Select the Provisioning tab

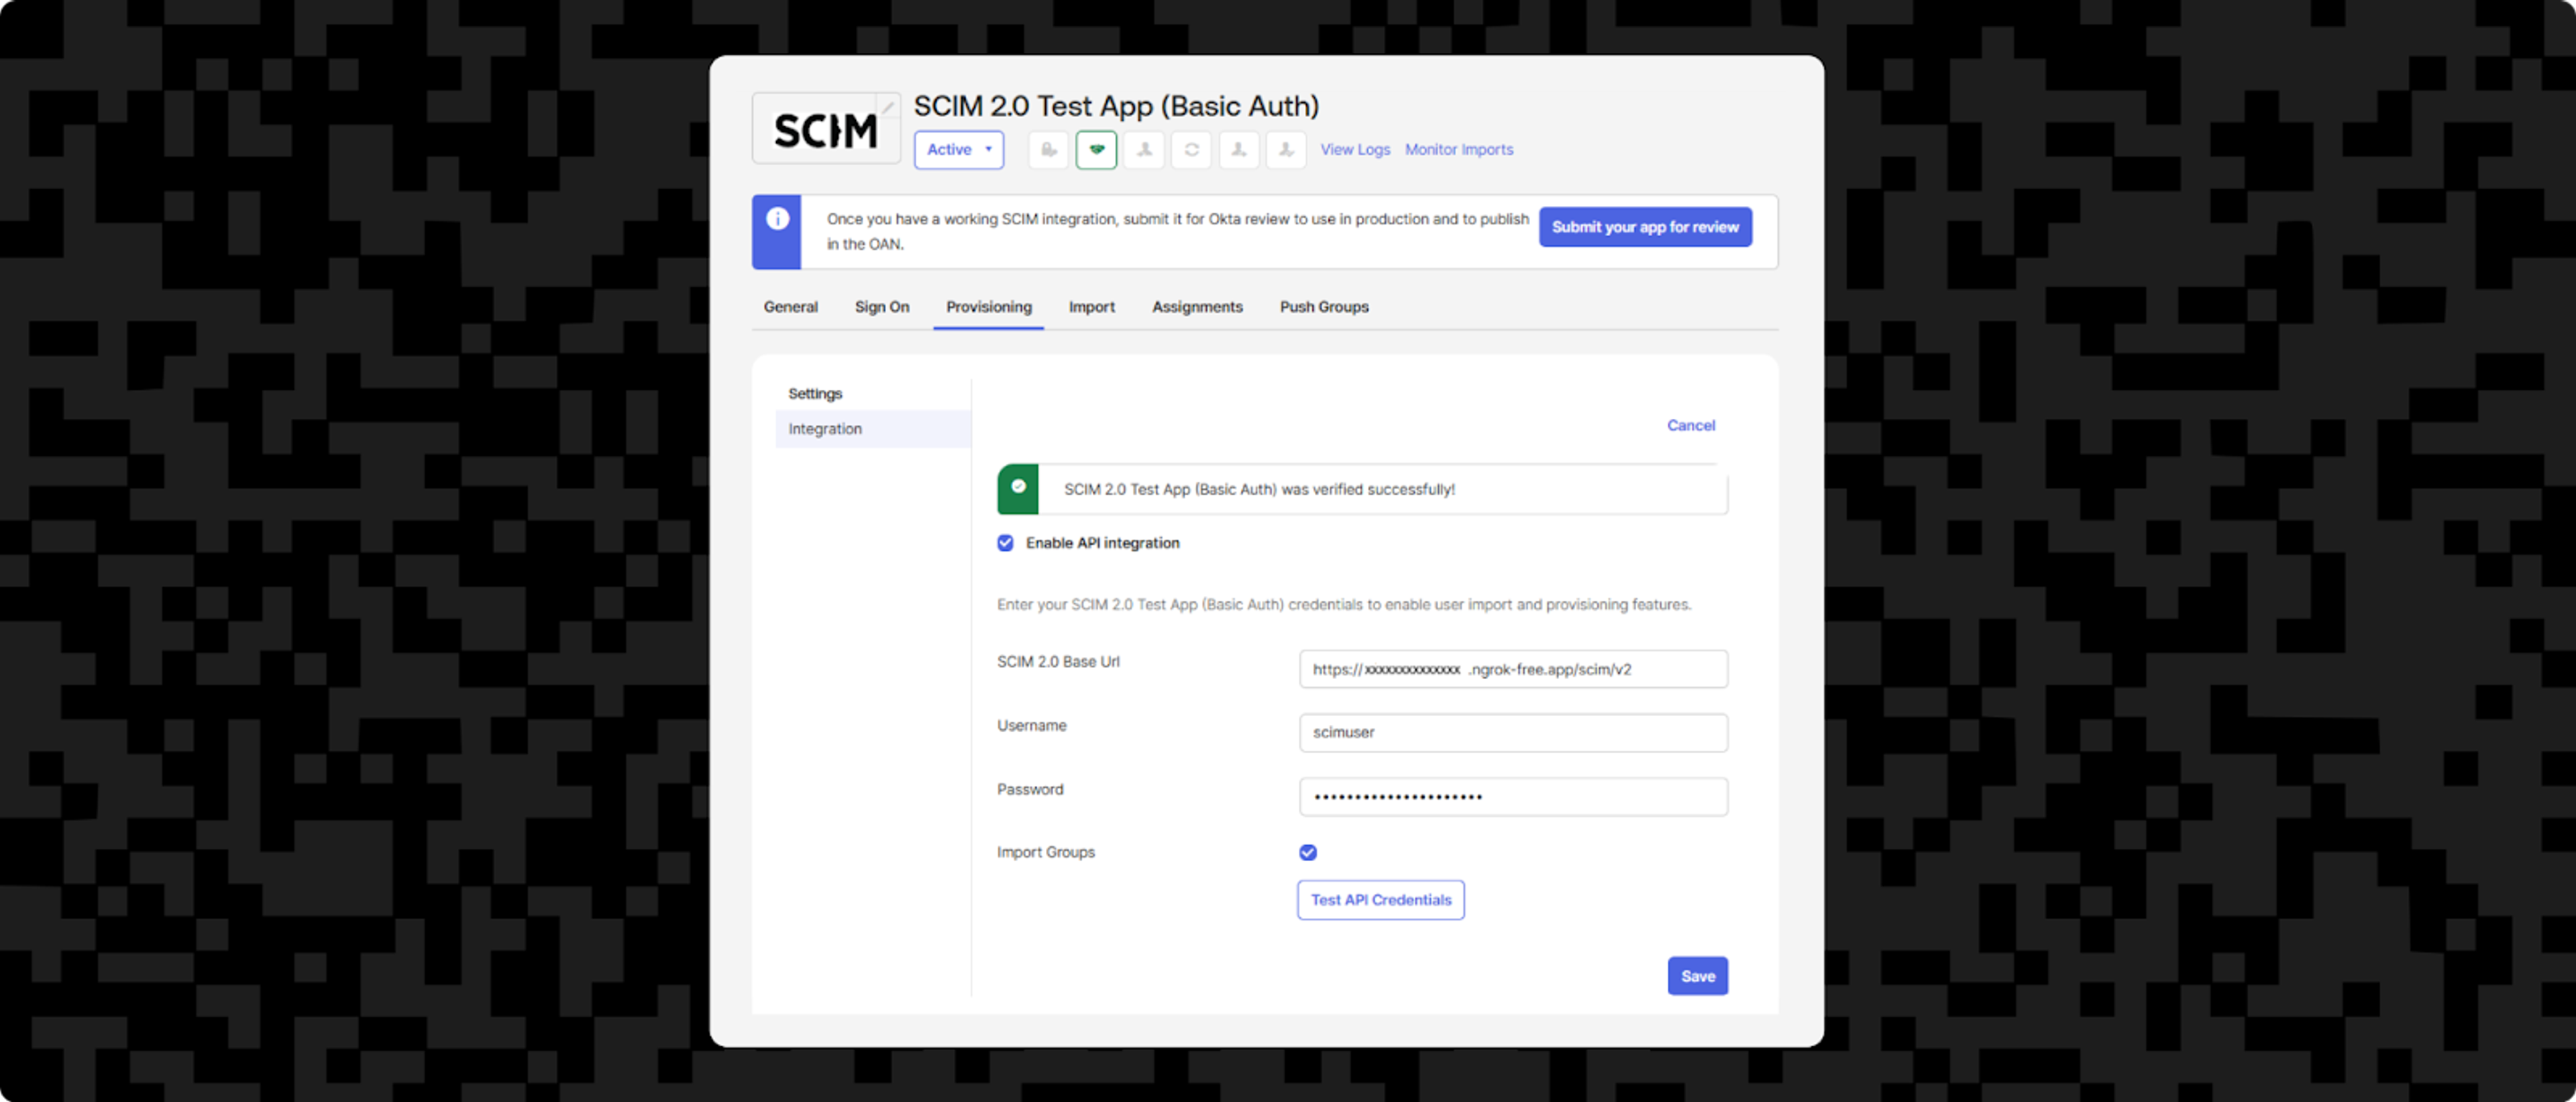[988, 307]
